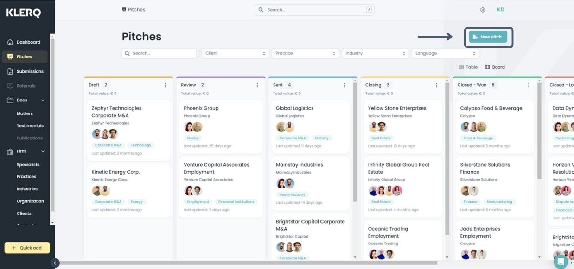Open options menu for Closed - Won column
574x269 pixels.
pos(529,85)
